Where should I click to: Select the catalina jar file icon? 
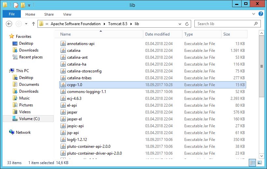click(x=63, y=51)
